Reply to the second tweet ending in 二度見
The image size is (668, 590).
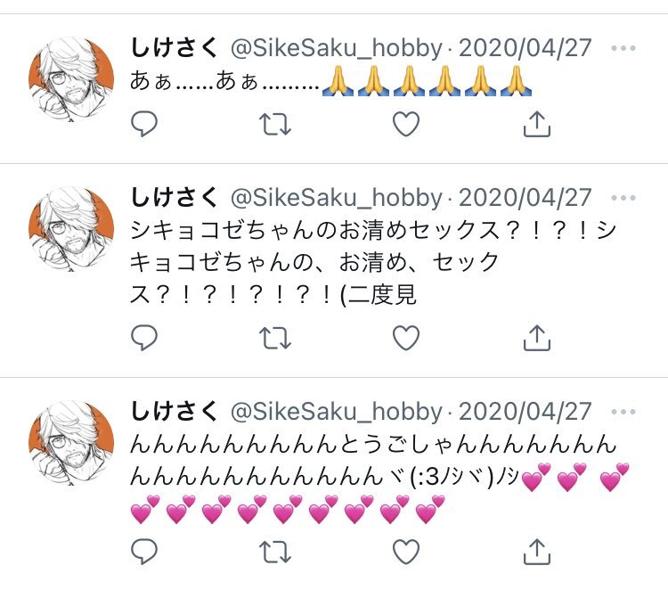coord(144,338)
